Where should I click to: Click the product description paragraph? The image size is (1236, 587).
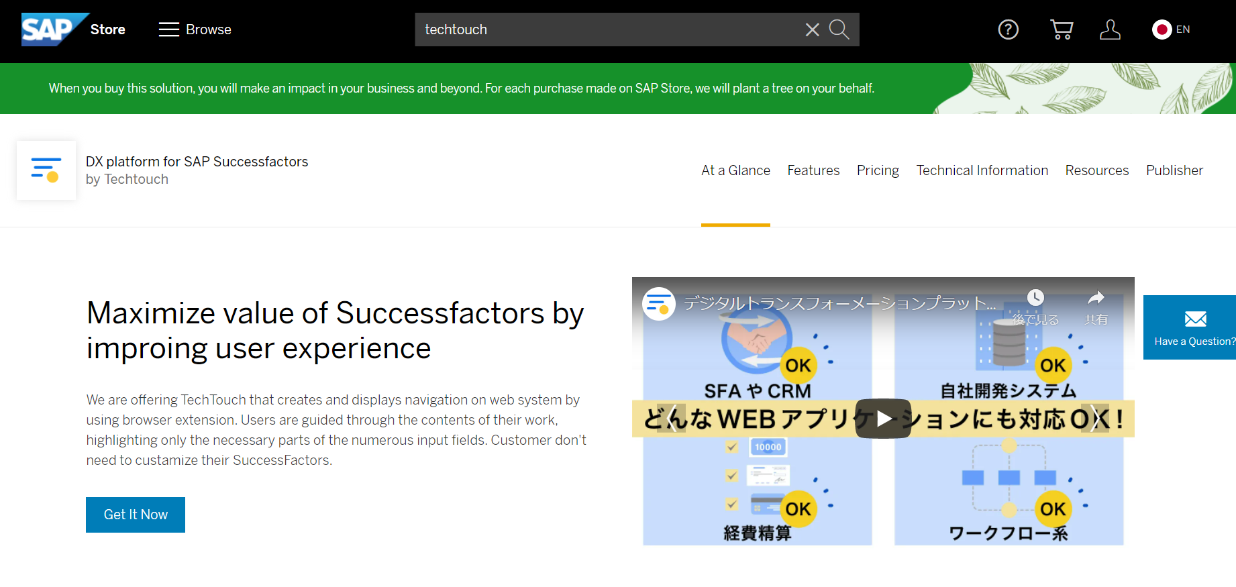pyautogui.click(x=336, y=430)
